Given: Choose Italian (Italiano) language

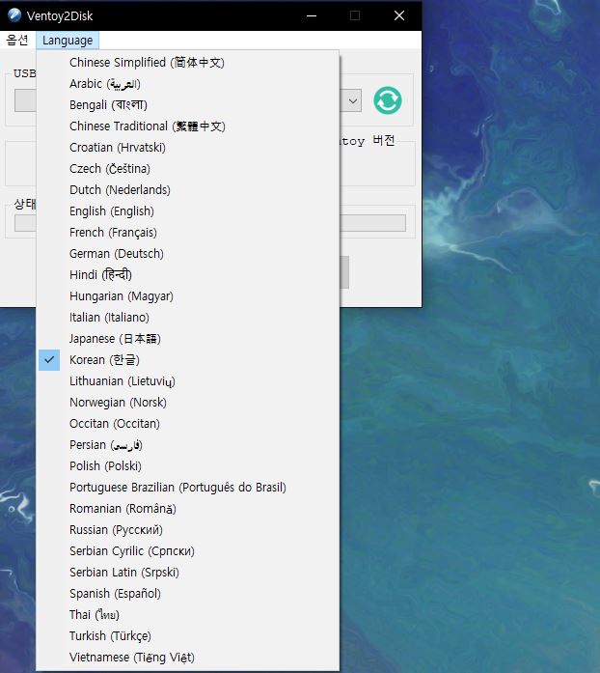Looking at the screenshot, I should click(188, 317).
